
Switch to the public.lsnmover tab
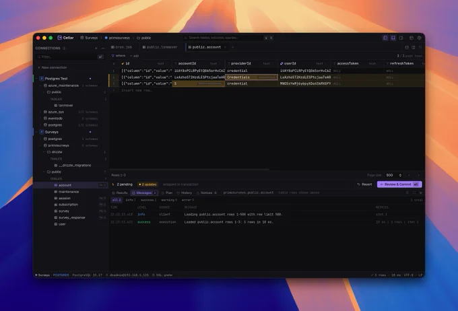point(160,47)
